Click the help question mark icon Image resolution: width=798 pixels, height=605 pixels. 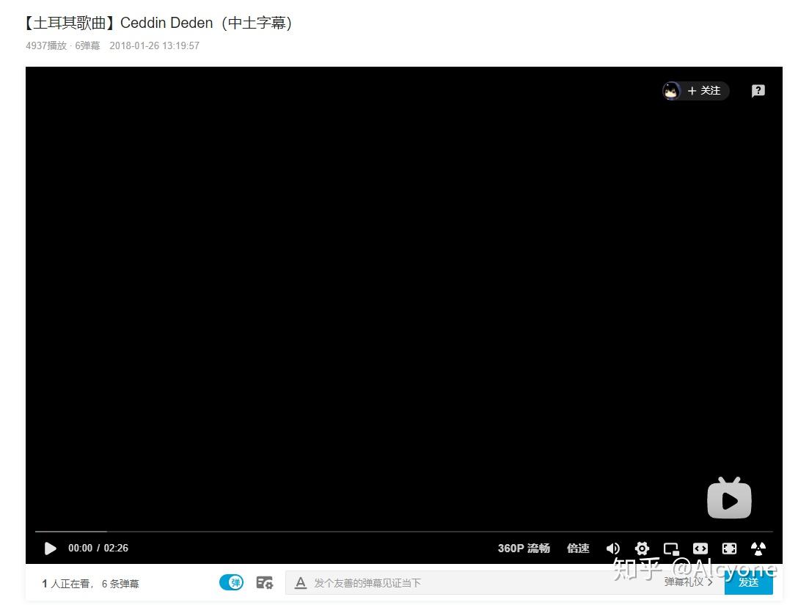coord(758,90)
